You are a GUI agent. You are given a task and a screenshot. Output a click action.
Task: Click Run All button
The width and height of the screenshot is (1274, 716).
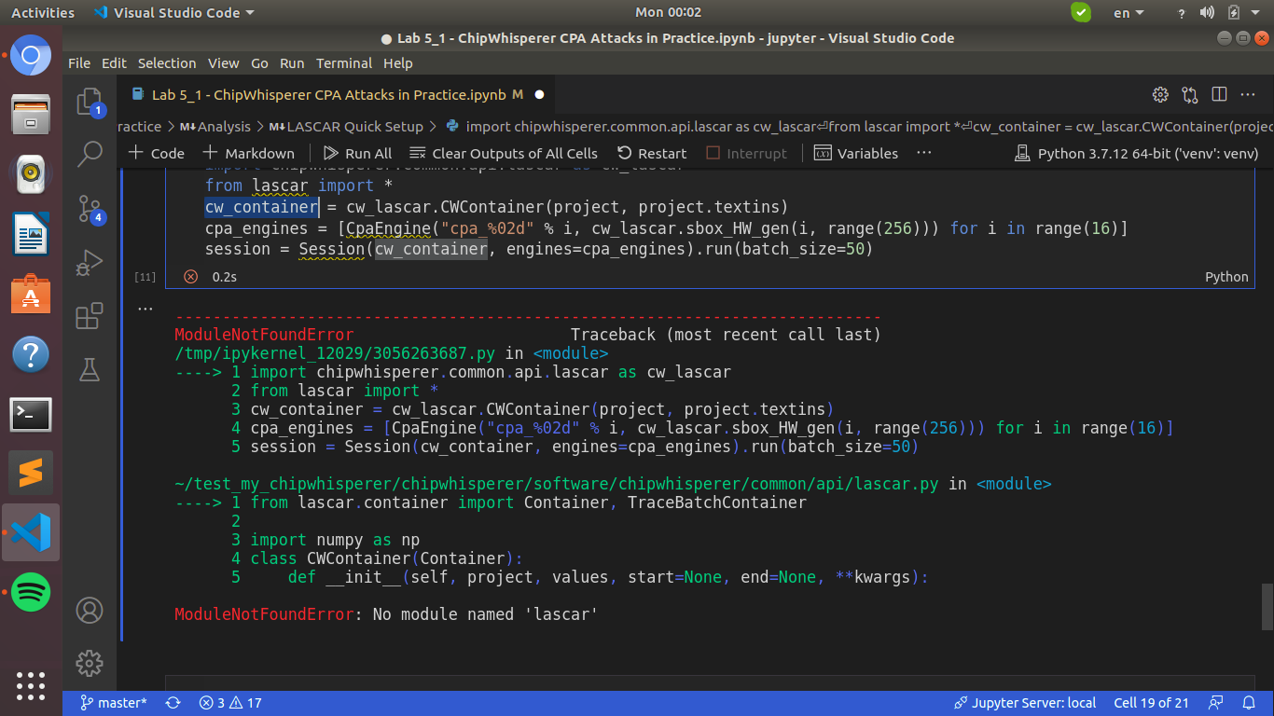point(357,153)
